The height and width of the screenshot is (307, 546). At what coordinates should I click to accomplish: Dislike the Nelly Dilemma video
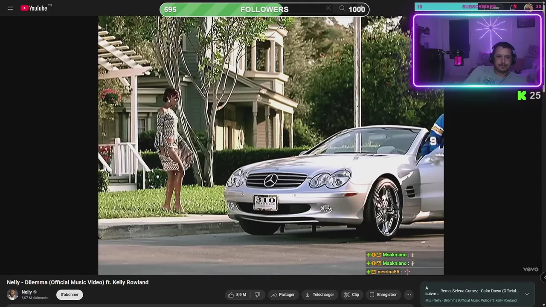tap(257, 295)
